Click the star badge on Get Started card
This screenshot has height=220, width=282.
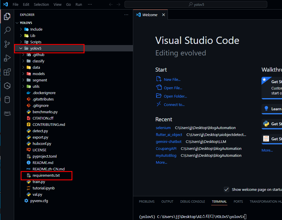pos(264,79)
